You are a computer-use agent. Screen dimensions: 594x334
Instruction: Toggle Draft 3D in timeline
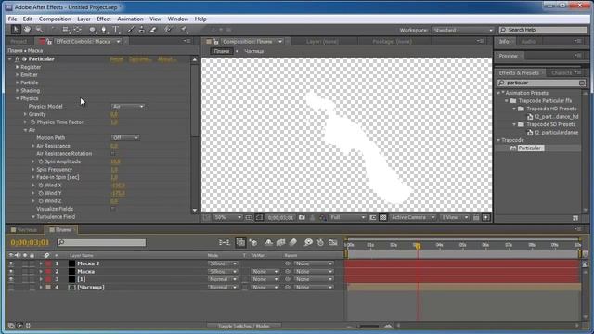[253, 242]
